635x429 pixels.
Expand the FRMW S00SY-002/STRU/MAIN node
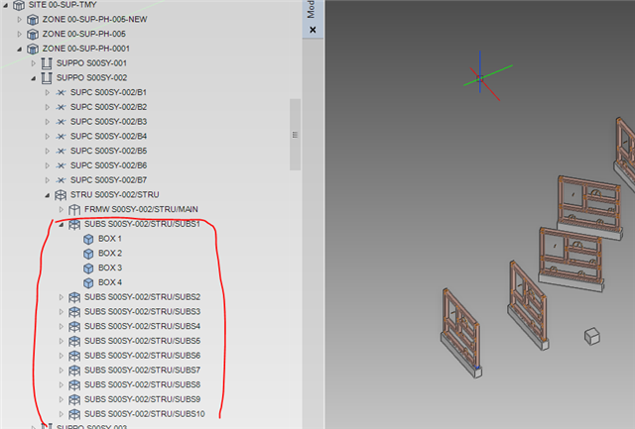(62, 209)
